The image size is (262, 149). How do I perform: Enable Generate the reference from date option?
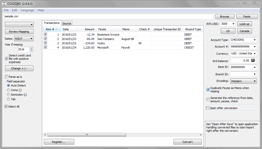coord(208,99)
